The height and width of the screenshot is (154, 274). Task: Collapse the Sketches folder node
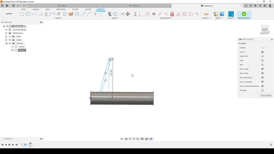(x=6, y=43)
